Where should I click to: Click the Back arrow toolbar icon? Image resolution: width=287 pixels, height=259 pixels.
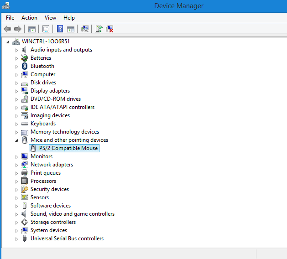pos(7,29)
